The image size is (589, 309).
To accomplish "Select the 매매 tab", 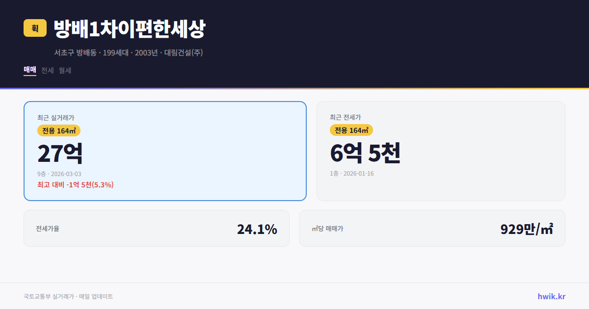I will pyautogui.click(x=29, y=70).
